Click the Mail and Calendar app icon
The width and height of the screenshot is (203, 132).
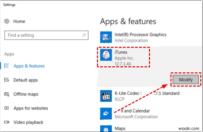[106, 113]
